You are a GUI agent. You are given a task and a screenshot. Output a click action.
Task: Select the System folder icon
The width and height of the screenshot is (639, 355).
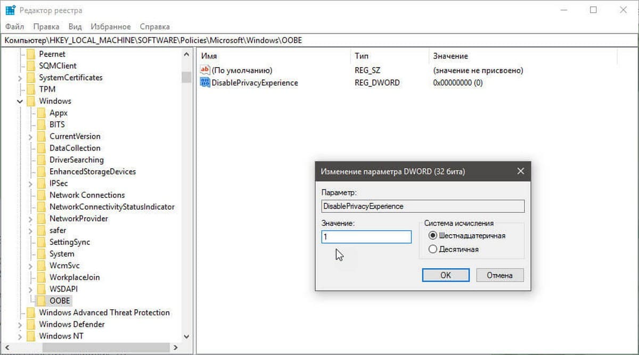point(42,254)
